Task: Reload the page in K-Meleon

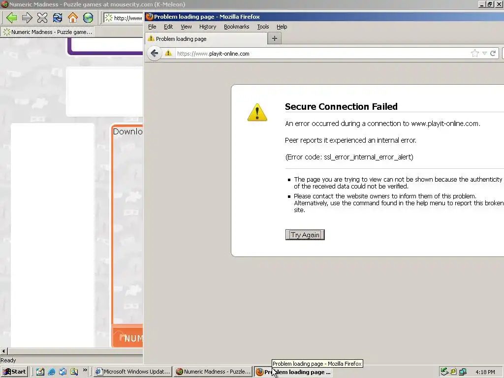Action: click(x=58, y=18)
